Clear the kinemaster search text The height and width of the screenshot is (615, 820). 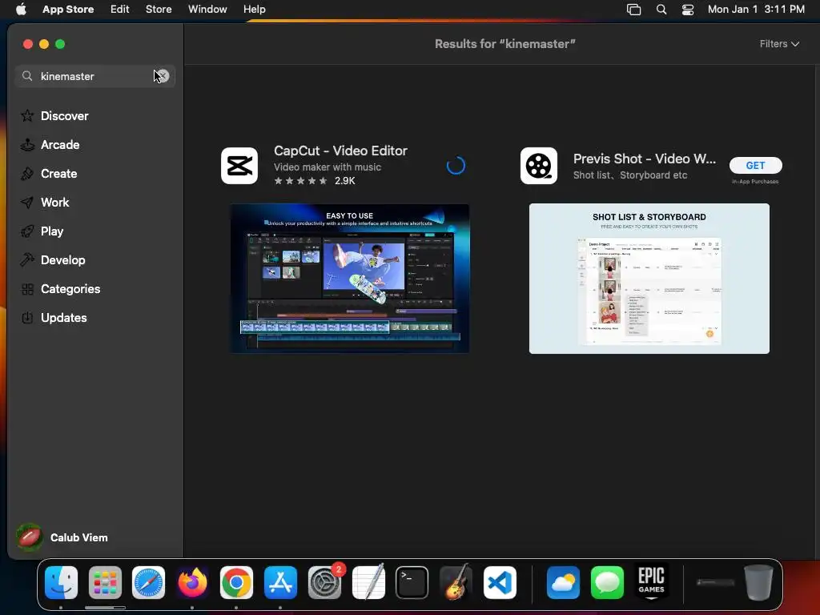(x=163, y=76)
